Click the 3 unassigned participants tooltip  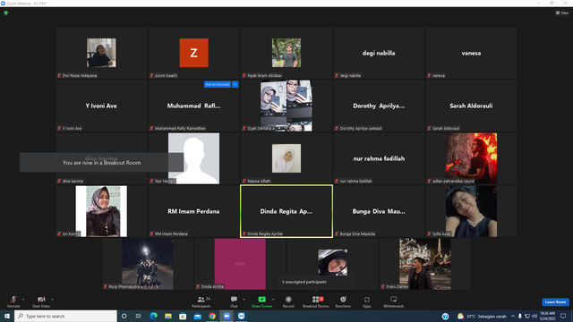click(x=316, y=282)
